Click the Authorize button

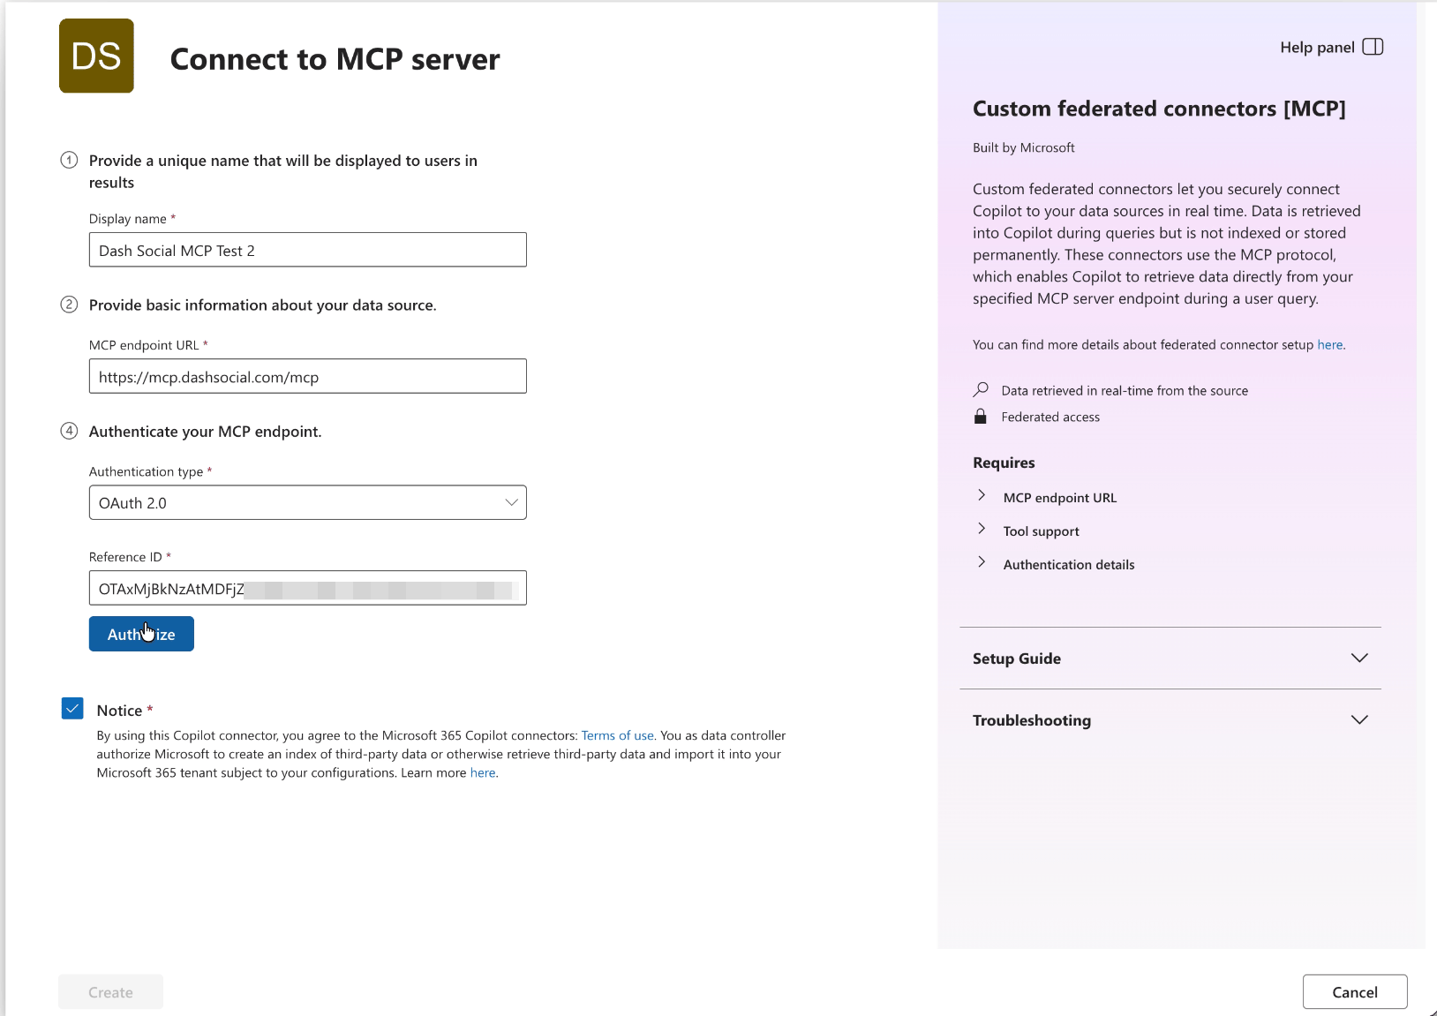click(141, 634)
